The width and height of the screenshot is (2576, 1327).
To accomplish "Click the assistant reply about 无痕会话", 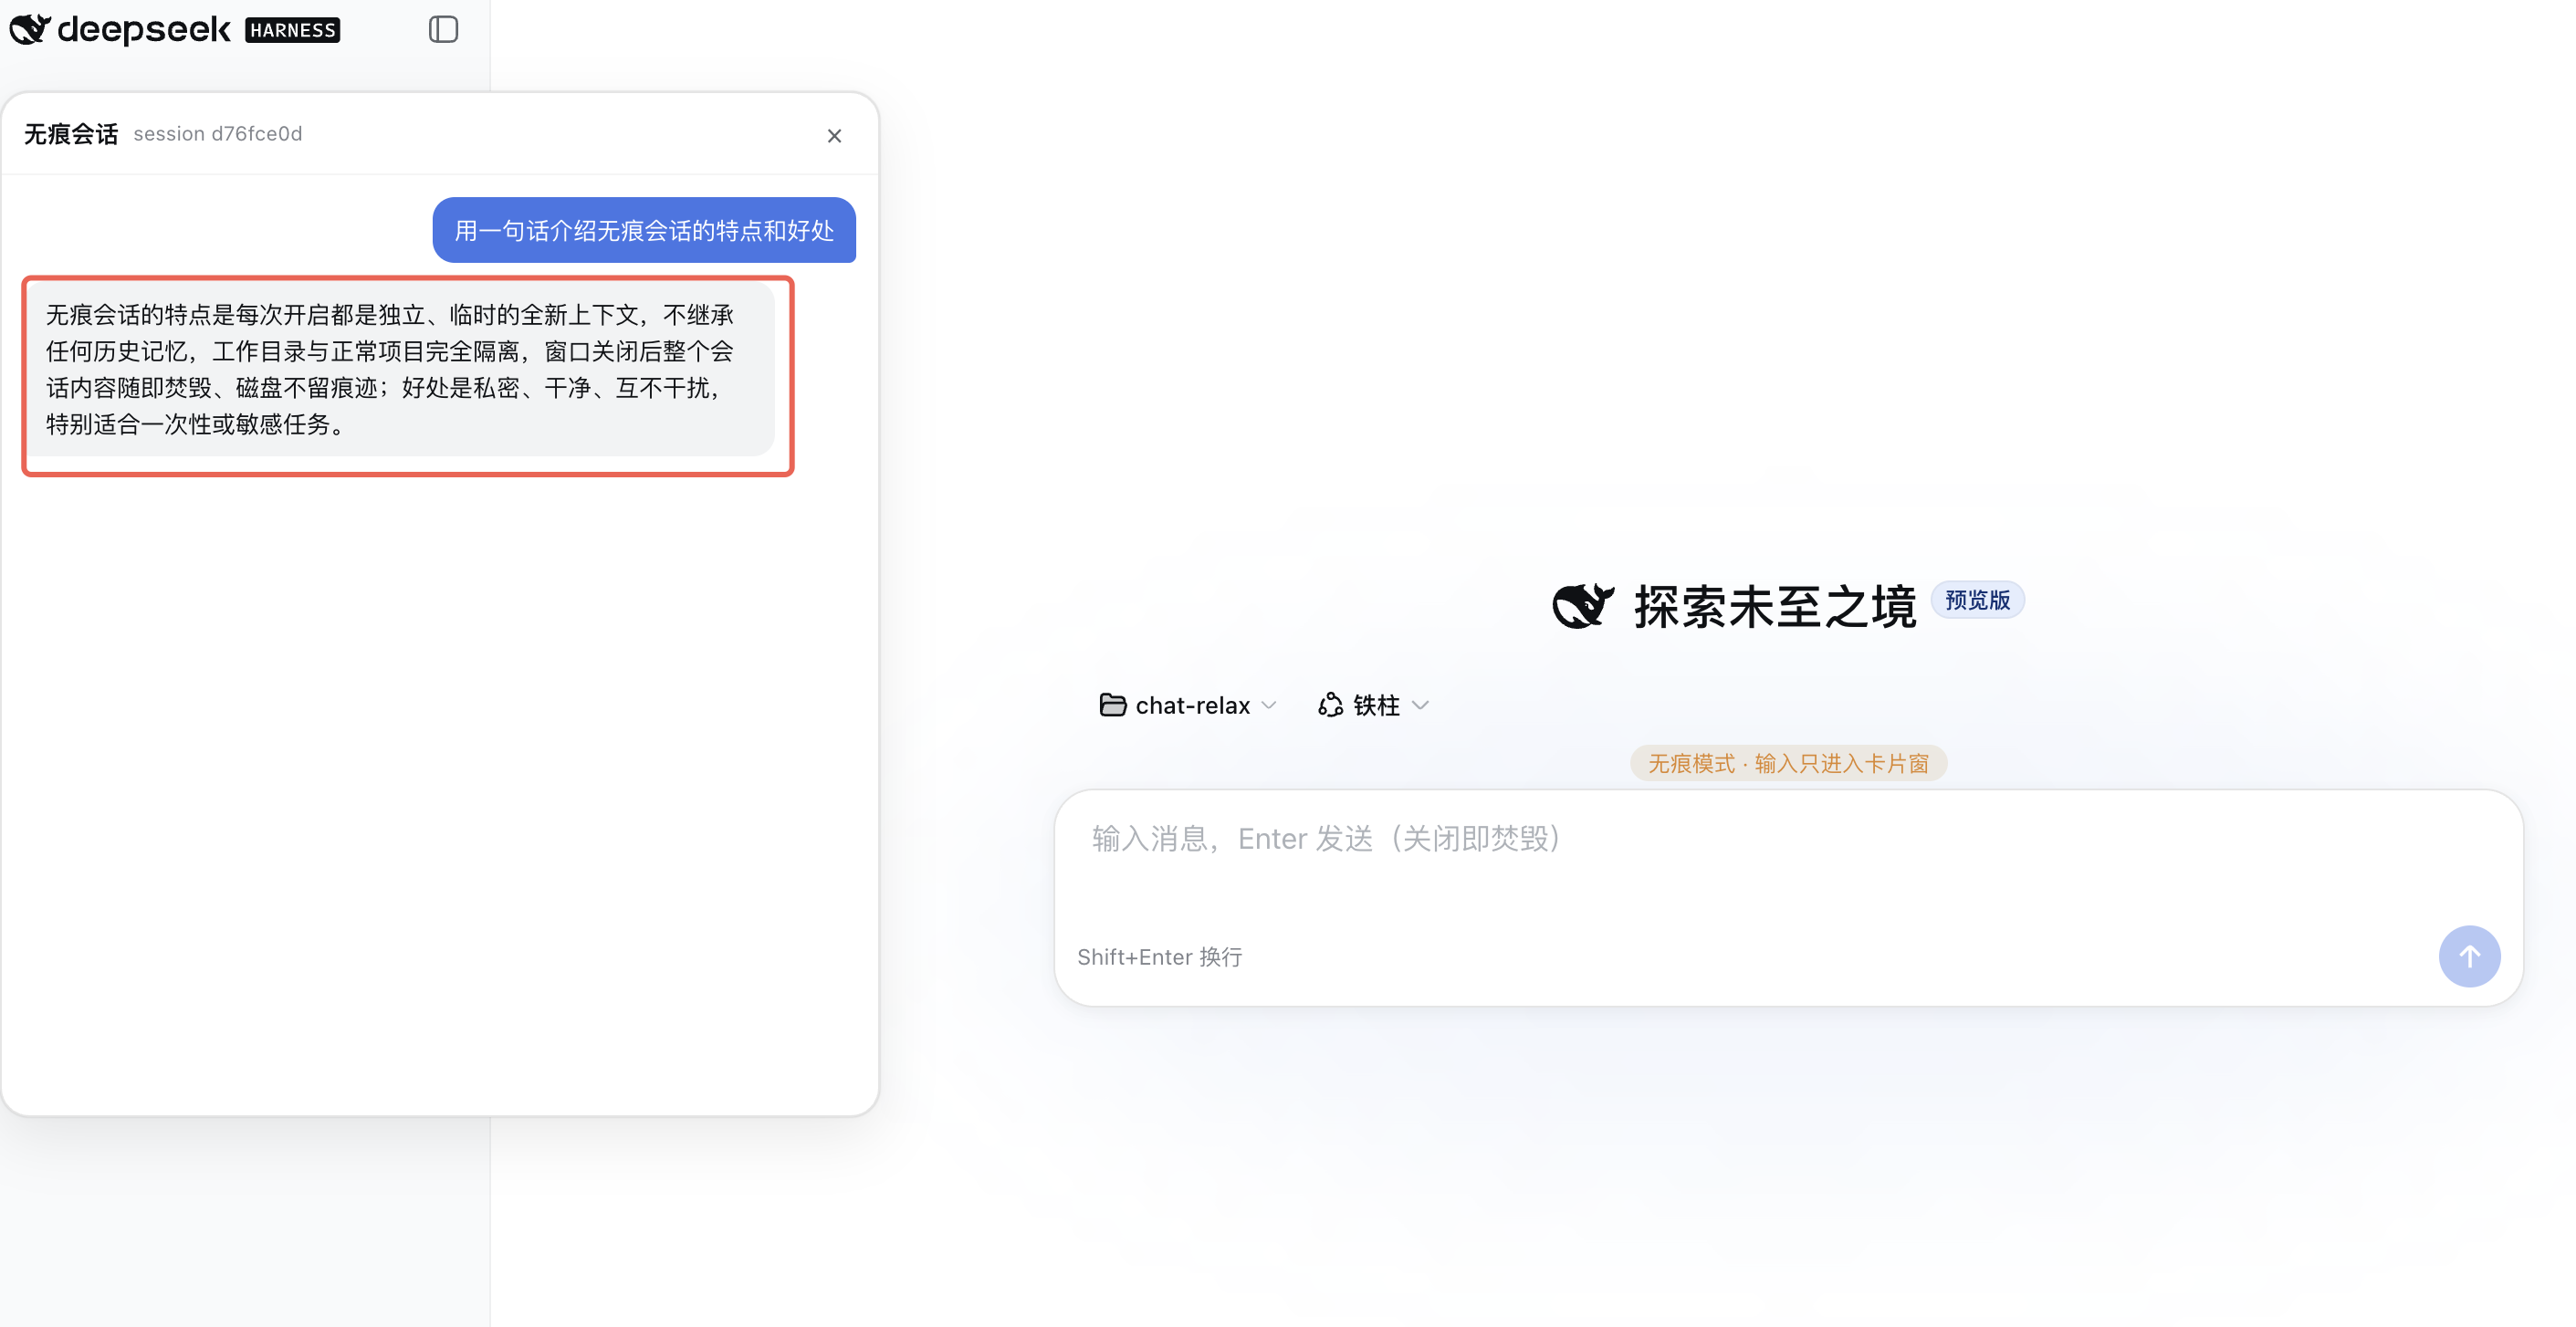I will click(x=401, y=369).
